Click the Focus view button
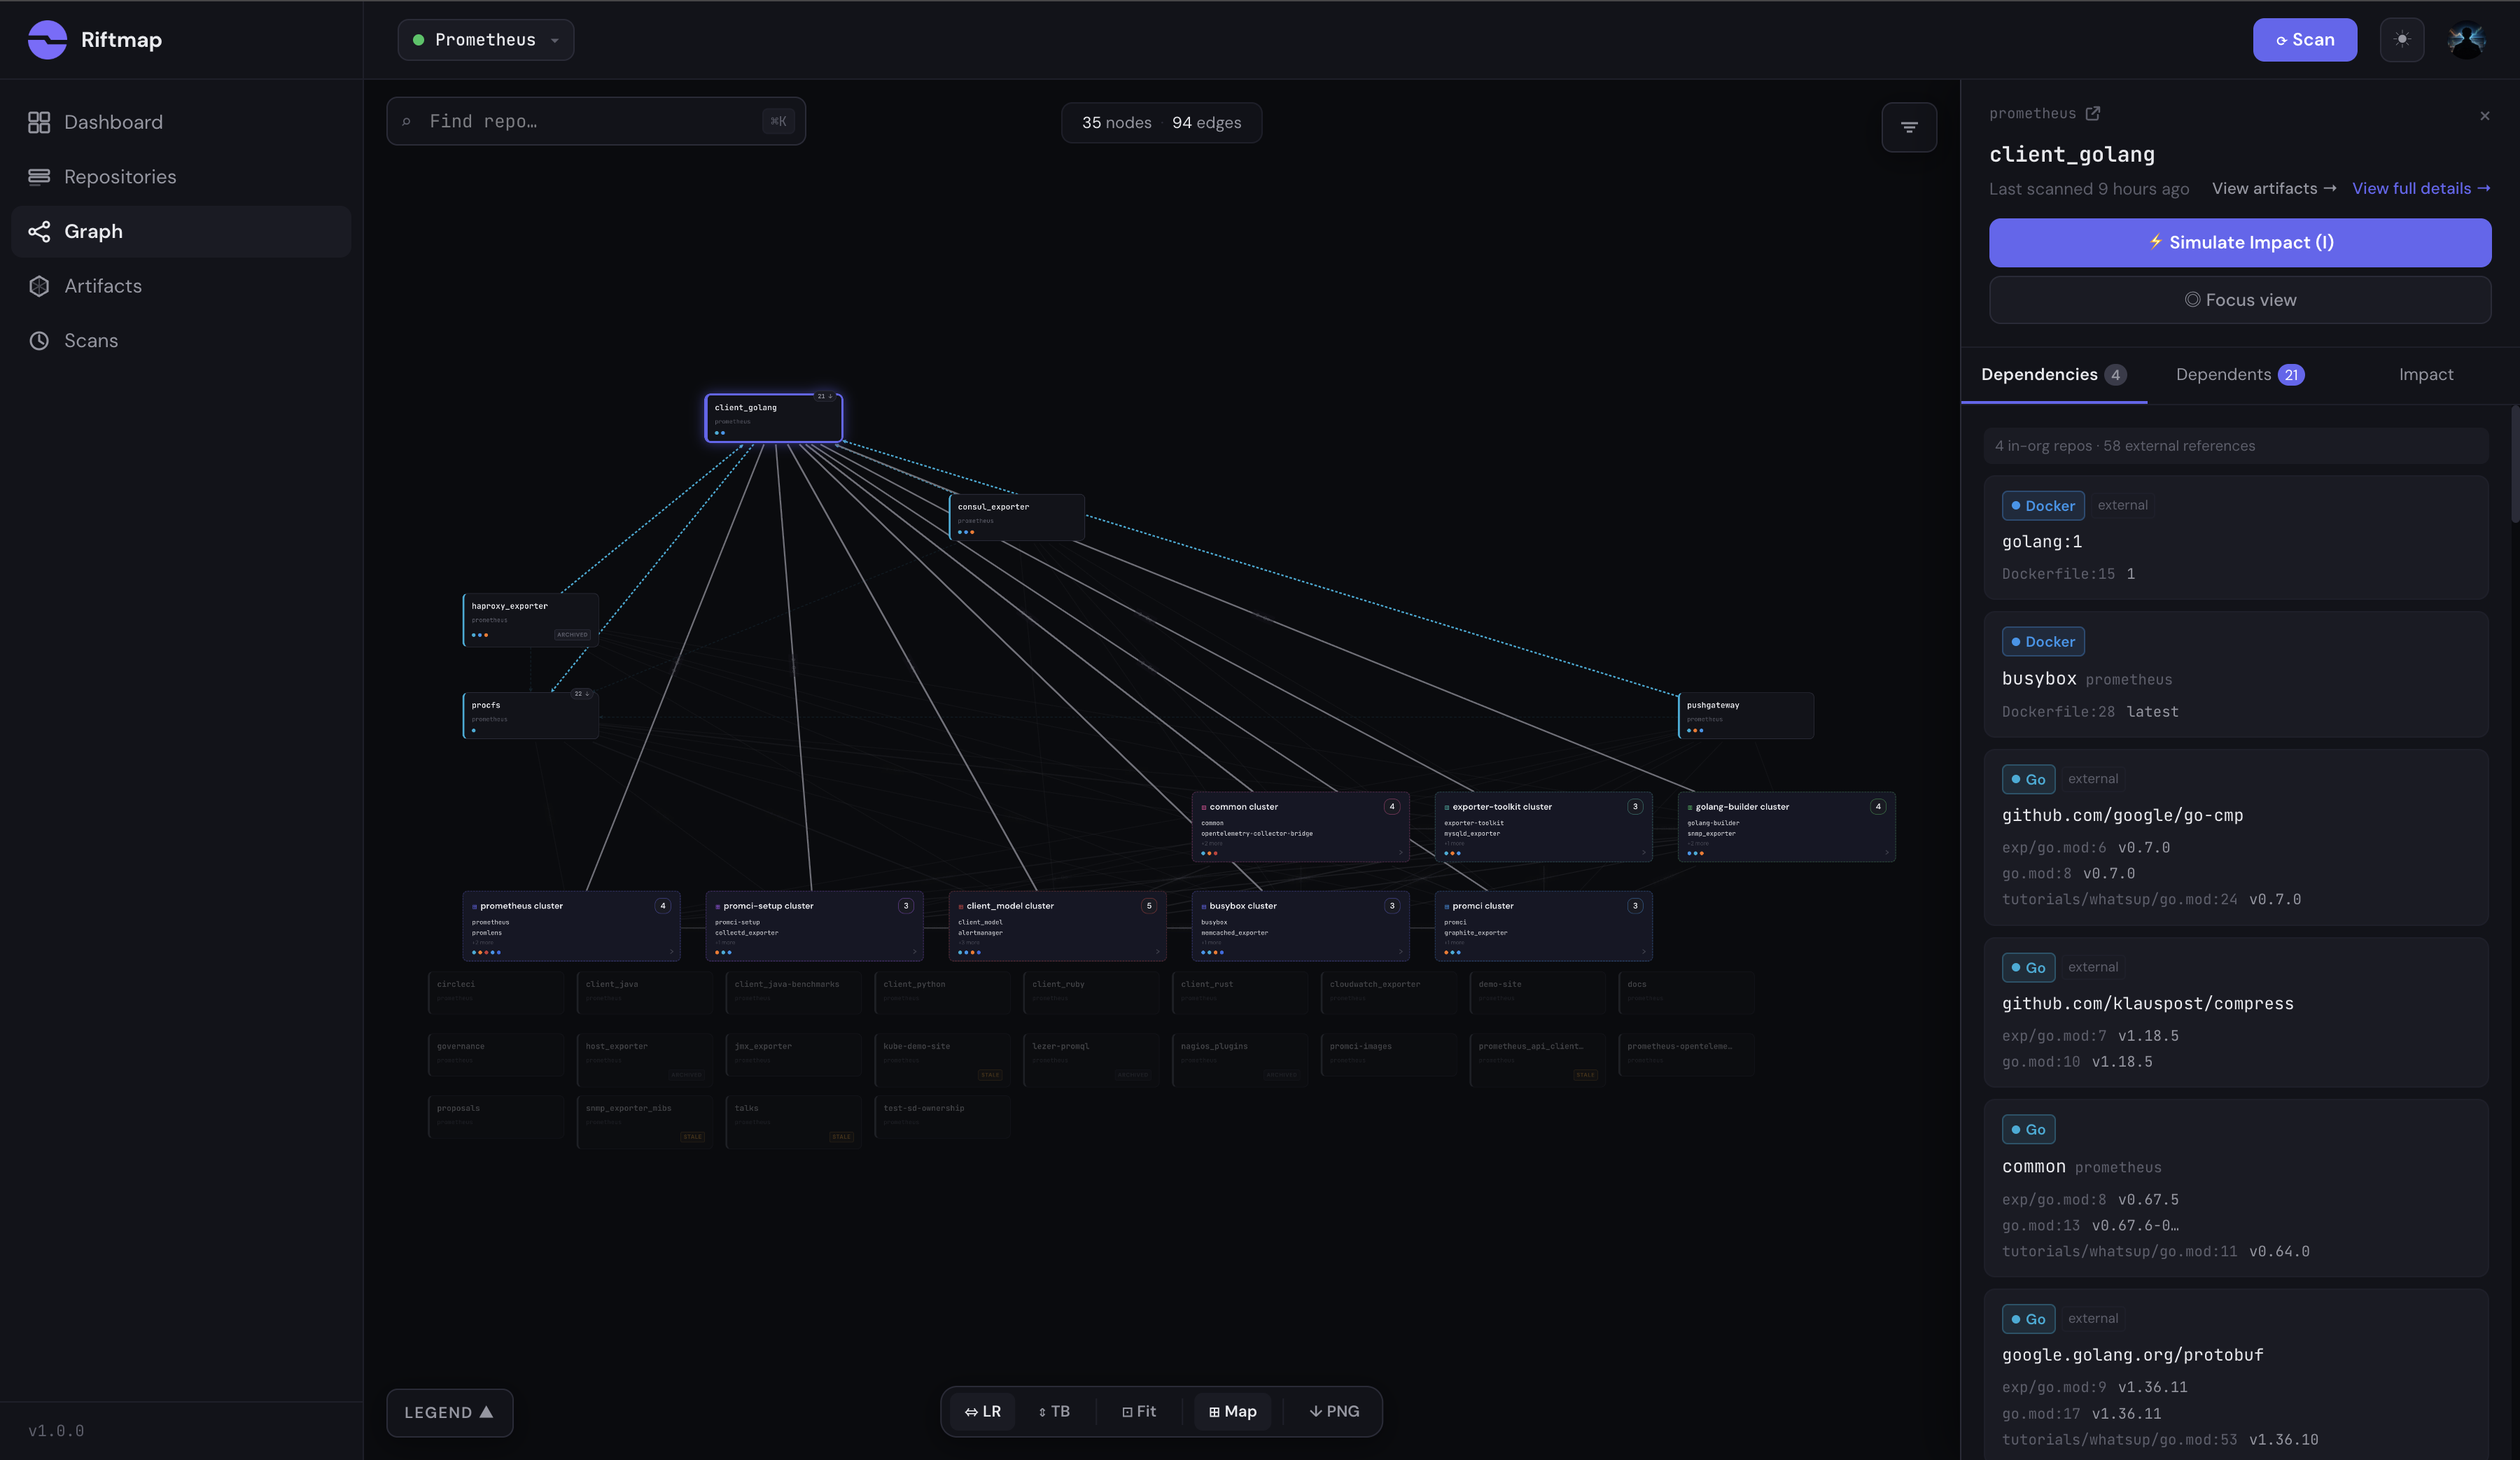The image size is (2520, 1460). [x=2240, y=300]
